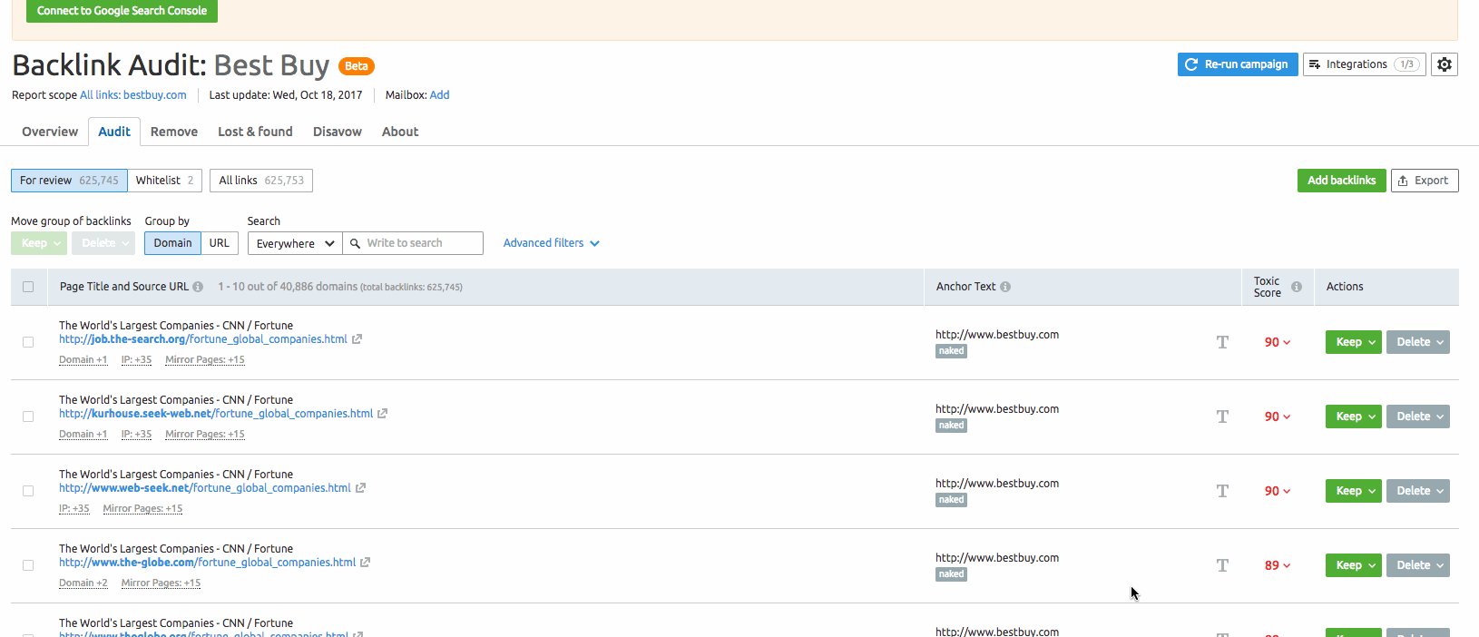The image size is (1479, 637).
Task: Open settings gear icon
Action: click(x=1445, y=64)
